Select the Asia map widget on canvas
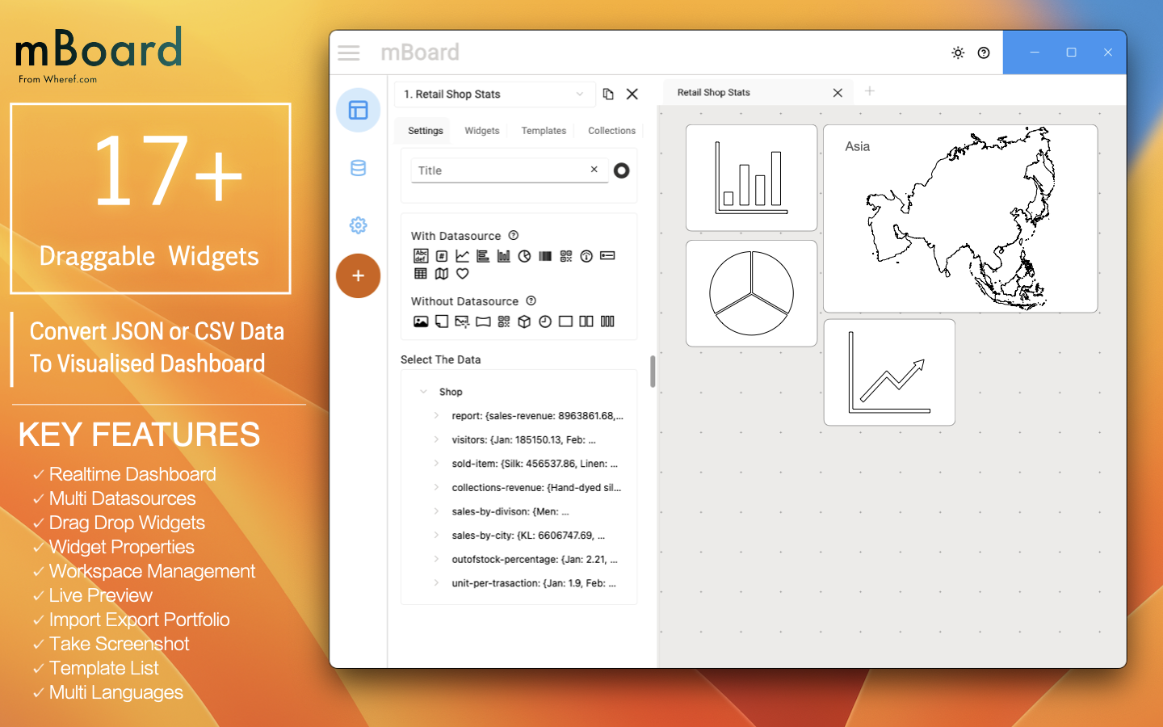The height and width of the screenshot is (727, 1163). (960, 218)
